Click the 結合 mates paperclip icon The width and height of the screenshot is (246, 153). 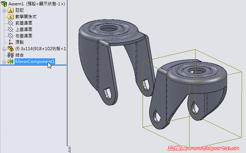(x=11, y=55)
